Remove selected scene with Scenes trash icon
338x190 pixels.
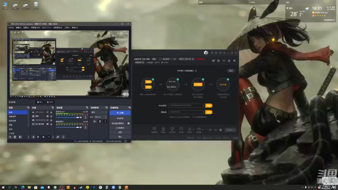click(x=15, y=137)
